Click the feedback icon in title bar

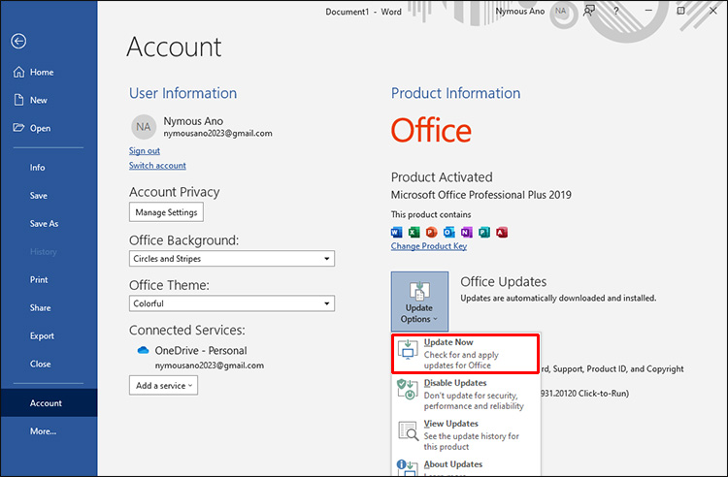coord(589,11)
